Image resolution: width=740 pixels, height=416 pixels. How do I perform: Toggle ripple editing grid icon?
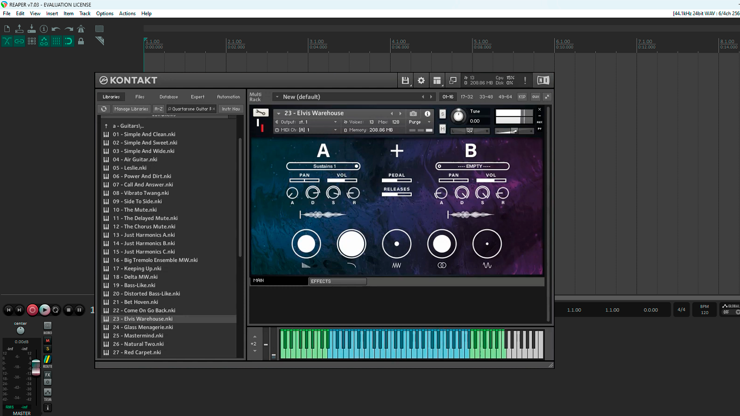pos(31,41)
